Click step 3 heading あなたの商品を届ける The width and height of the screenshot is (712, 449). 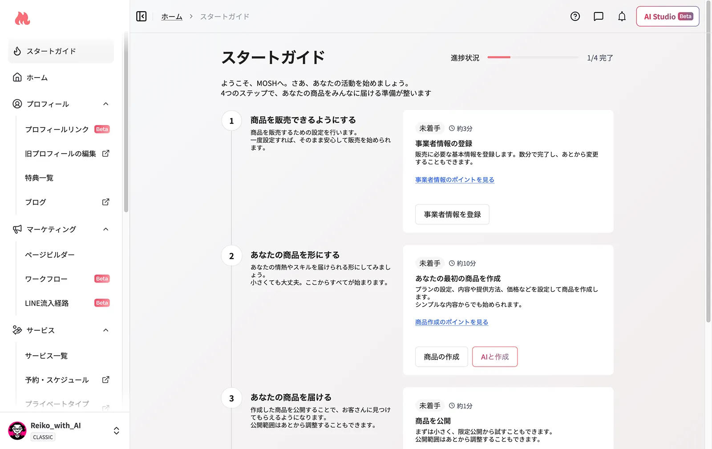point(291,397)
